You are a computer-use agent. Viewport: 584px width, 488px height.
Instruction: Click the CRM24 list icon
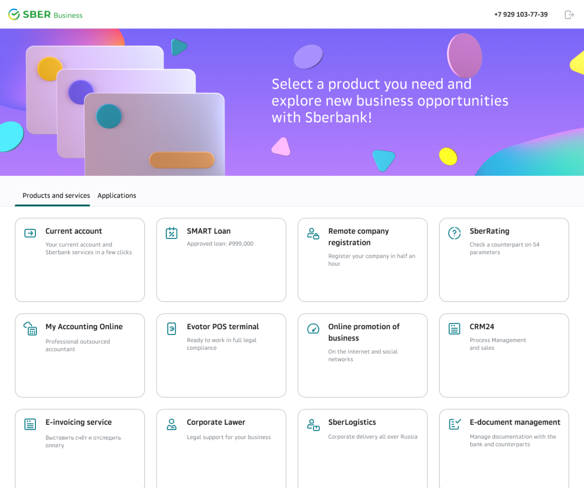coord(454,329)
